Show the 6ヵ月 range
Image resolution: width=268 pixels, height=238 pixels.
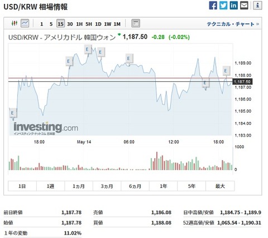coord(135,186)
